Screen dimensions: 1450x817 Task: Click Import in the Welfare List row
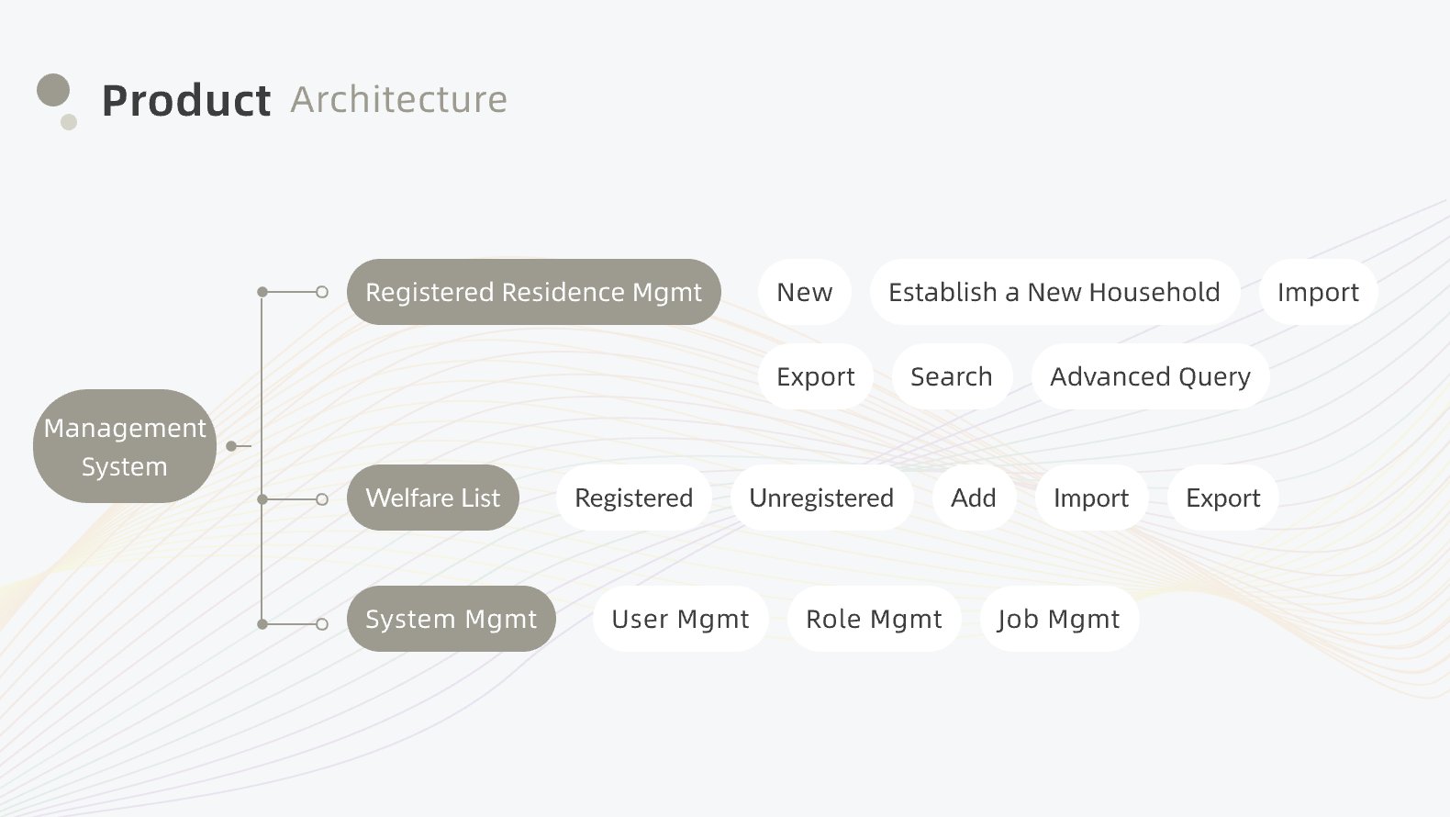pyautogui.click(x=1090, y=498)
